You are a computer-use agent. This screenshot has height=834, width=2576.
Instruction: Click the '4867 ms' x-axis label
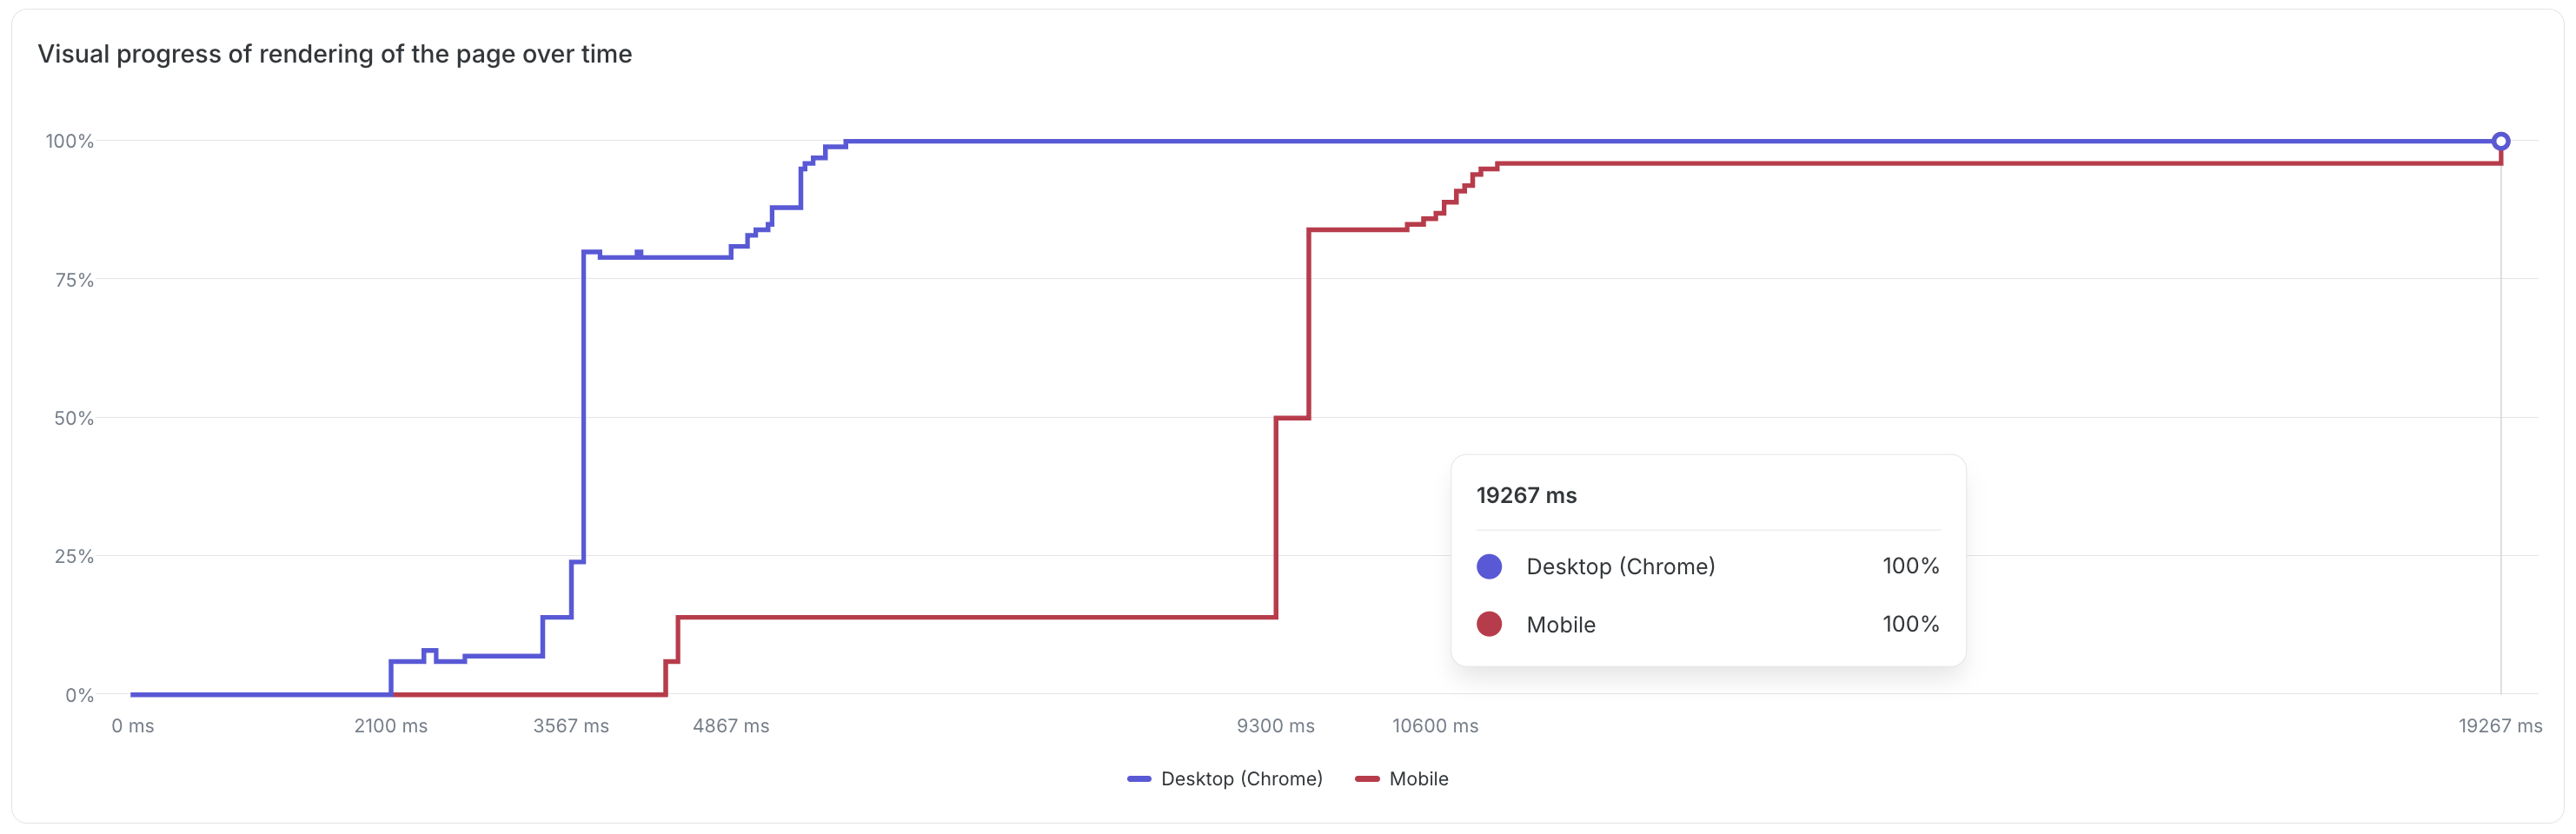coord(731,726)
